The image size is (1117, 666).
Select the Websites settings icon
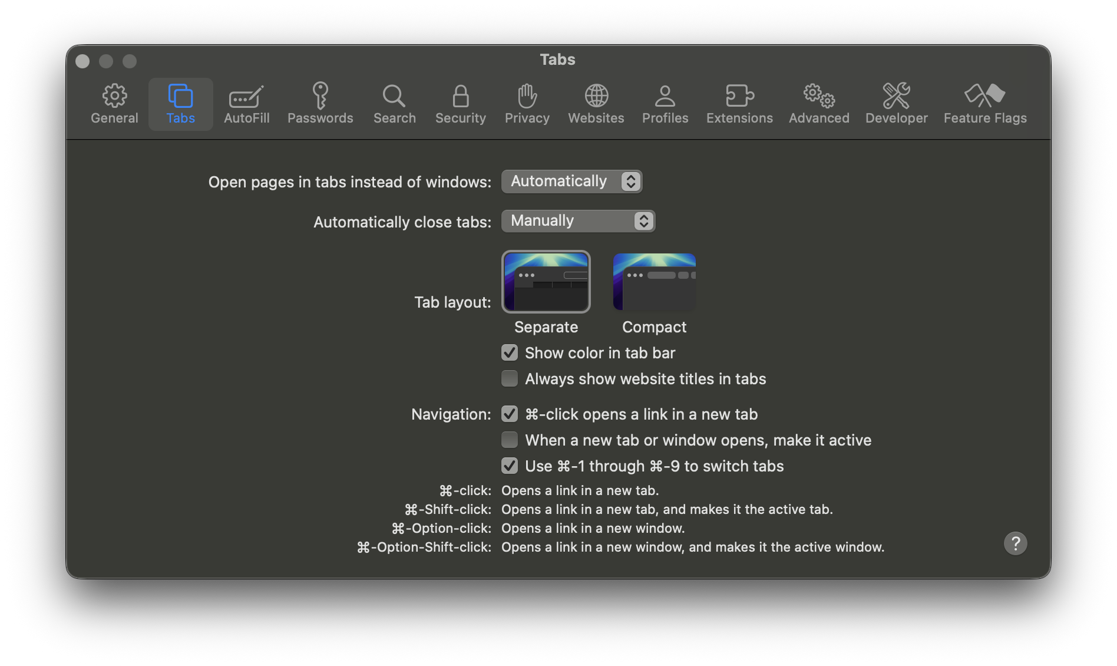point(596,104)
